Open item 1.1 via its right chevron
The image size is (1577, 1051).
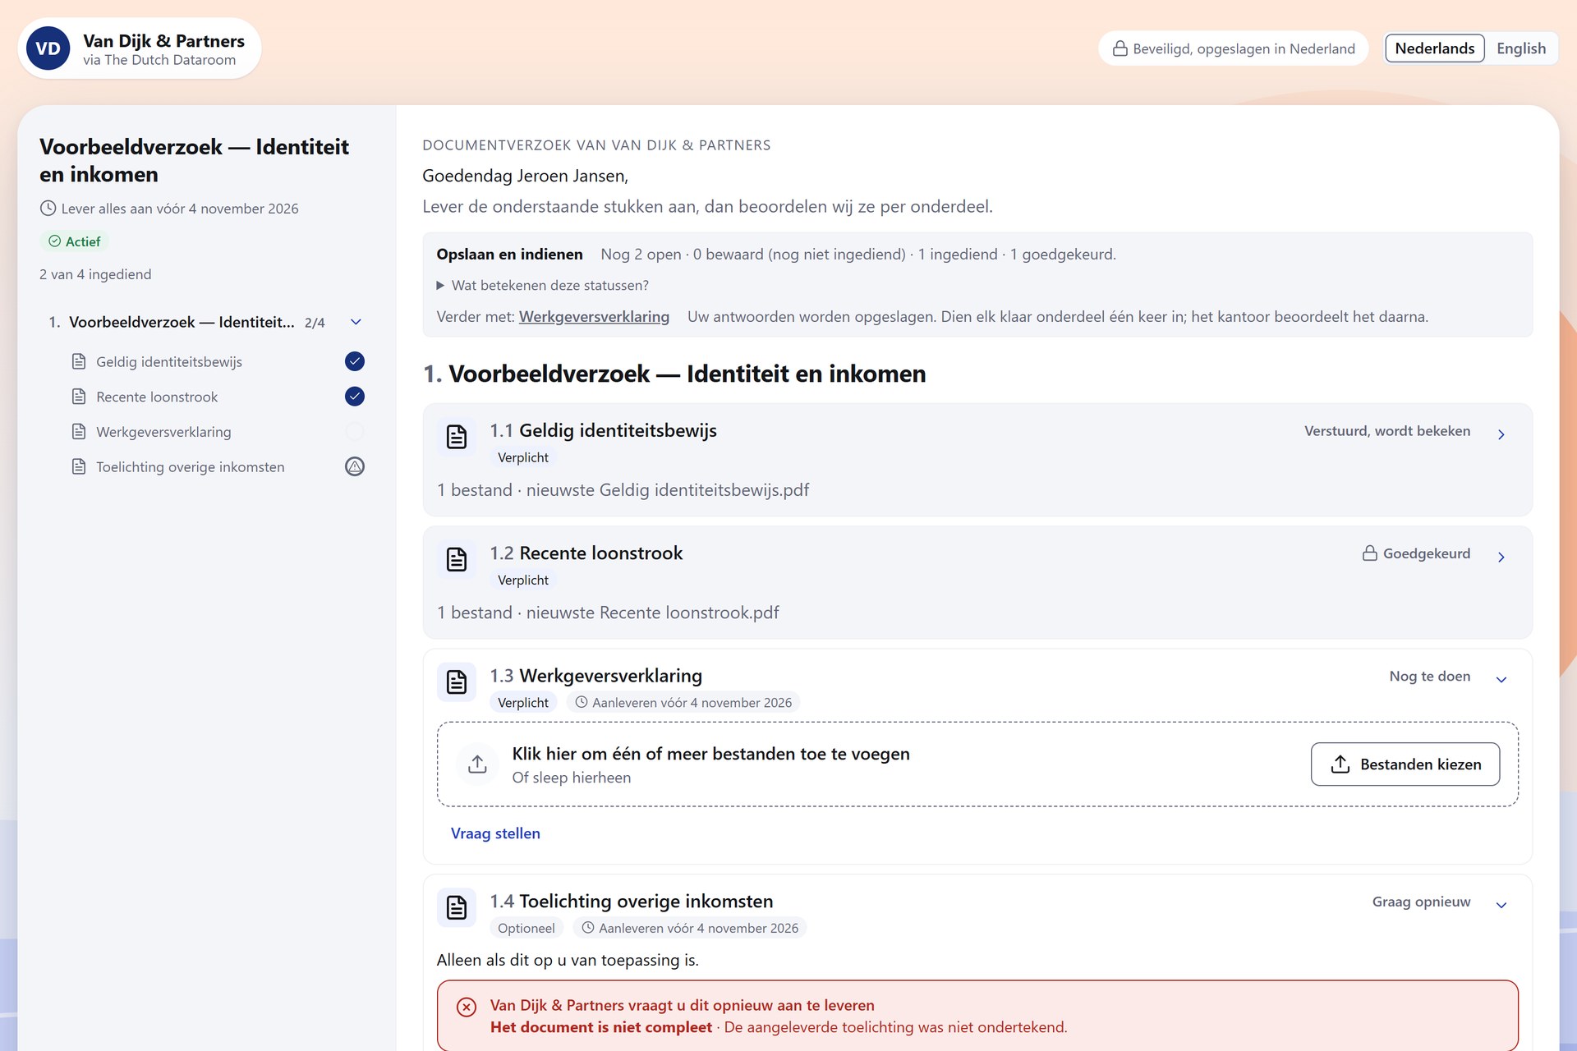(x=1501, y=434)
